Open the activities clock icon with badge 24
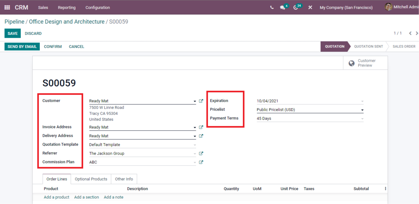Image resolution: width=419 pixels, height=204 pixels. (296, 7)
